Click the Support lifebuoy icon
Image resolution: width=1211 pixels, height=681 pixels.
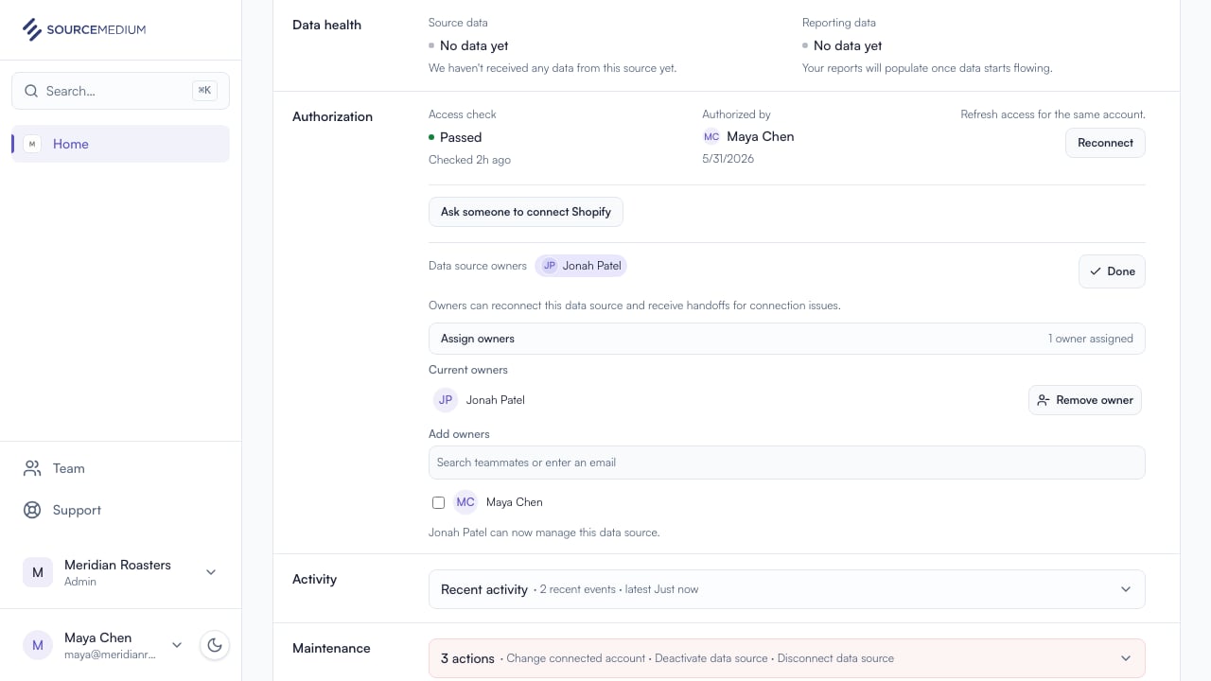coord(32,510)
